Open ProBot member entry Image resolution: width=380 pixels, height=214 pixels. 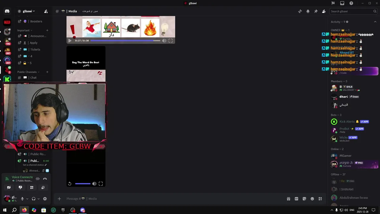coord(353,130)
